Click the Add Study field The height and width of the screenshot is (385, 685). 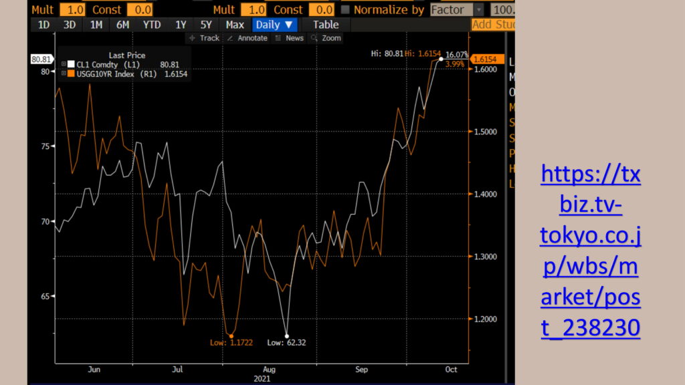pos(492,25)
